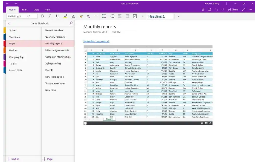Open the Initial design concepts page

coord(58,50)
